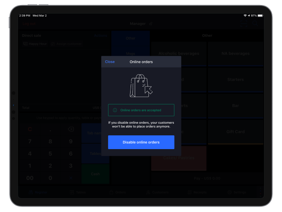This screenshot has height=212, width=282.
Task: Open NA beverages category
Action: 235,53
